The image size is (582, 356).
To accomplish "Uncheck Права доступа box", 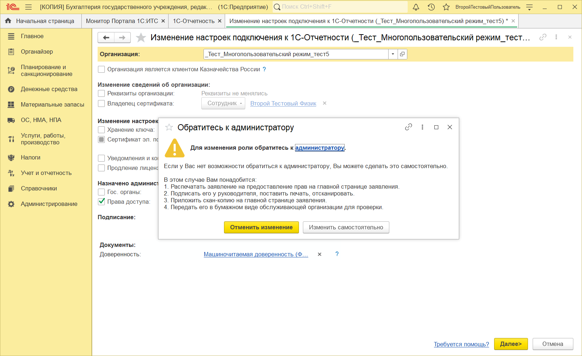I will (x=102, y=202).
